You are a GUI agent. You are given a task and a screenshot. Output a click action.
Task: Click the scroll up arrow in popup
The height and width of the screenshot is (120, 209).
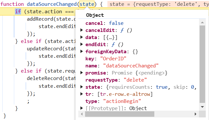[202, 22]
